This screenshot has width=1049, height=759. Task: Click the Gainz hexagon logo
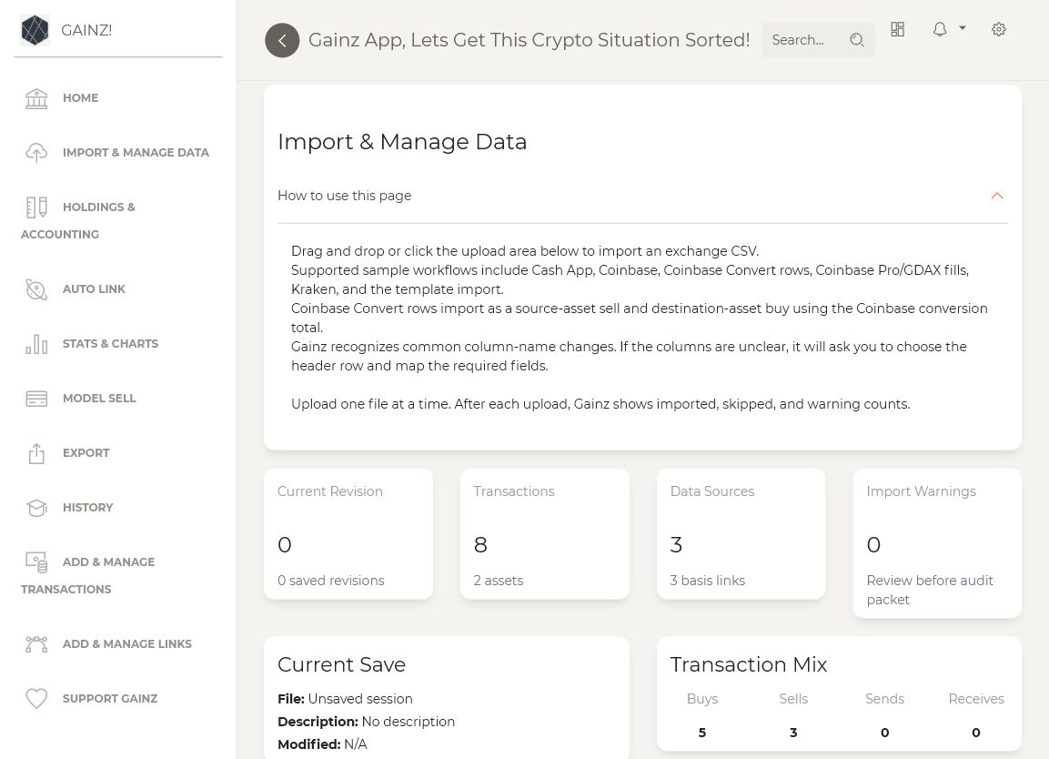click(35, 30)
